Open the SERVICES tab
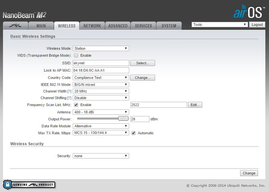269x192 pixels. (143, 26)
